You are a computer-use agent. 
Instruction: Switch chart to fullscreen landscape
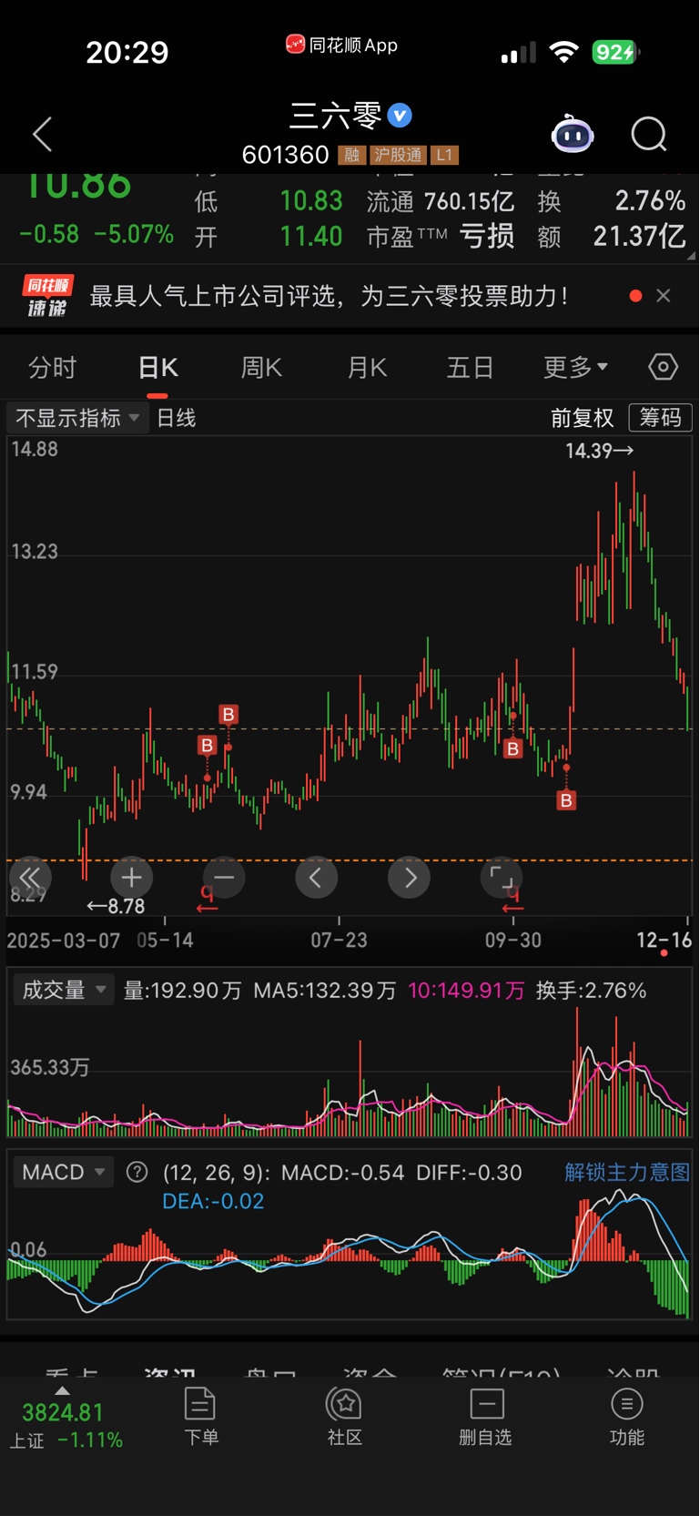(x=502, y=878)
